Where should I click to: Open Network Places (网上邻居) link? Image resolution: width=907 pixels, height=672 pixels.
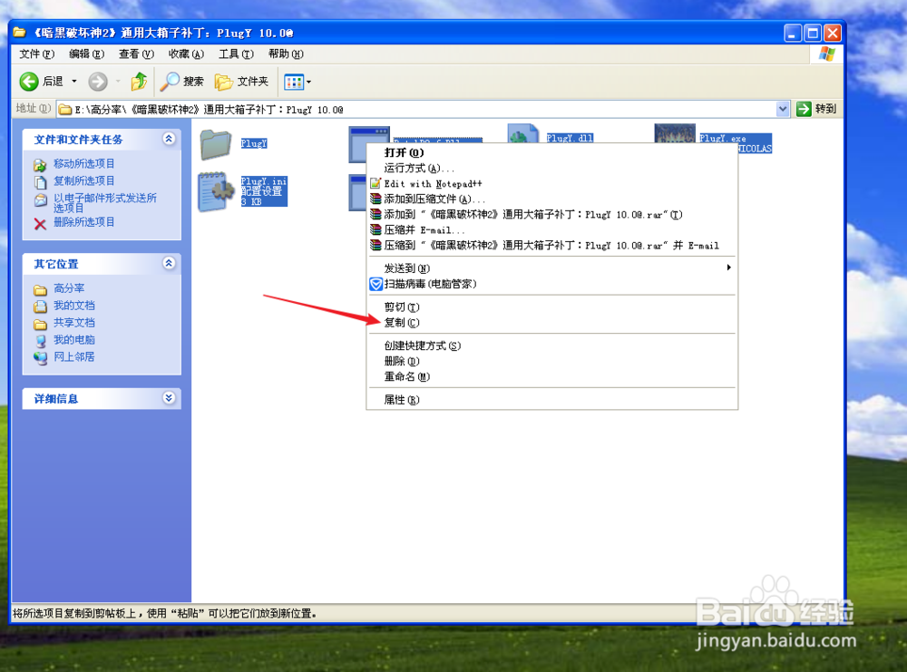[74, 356]
